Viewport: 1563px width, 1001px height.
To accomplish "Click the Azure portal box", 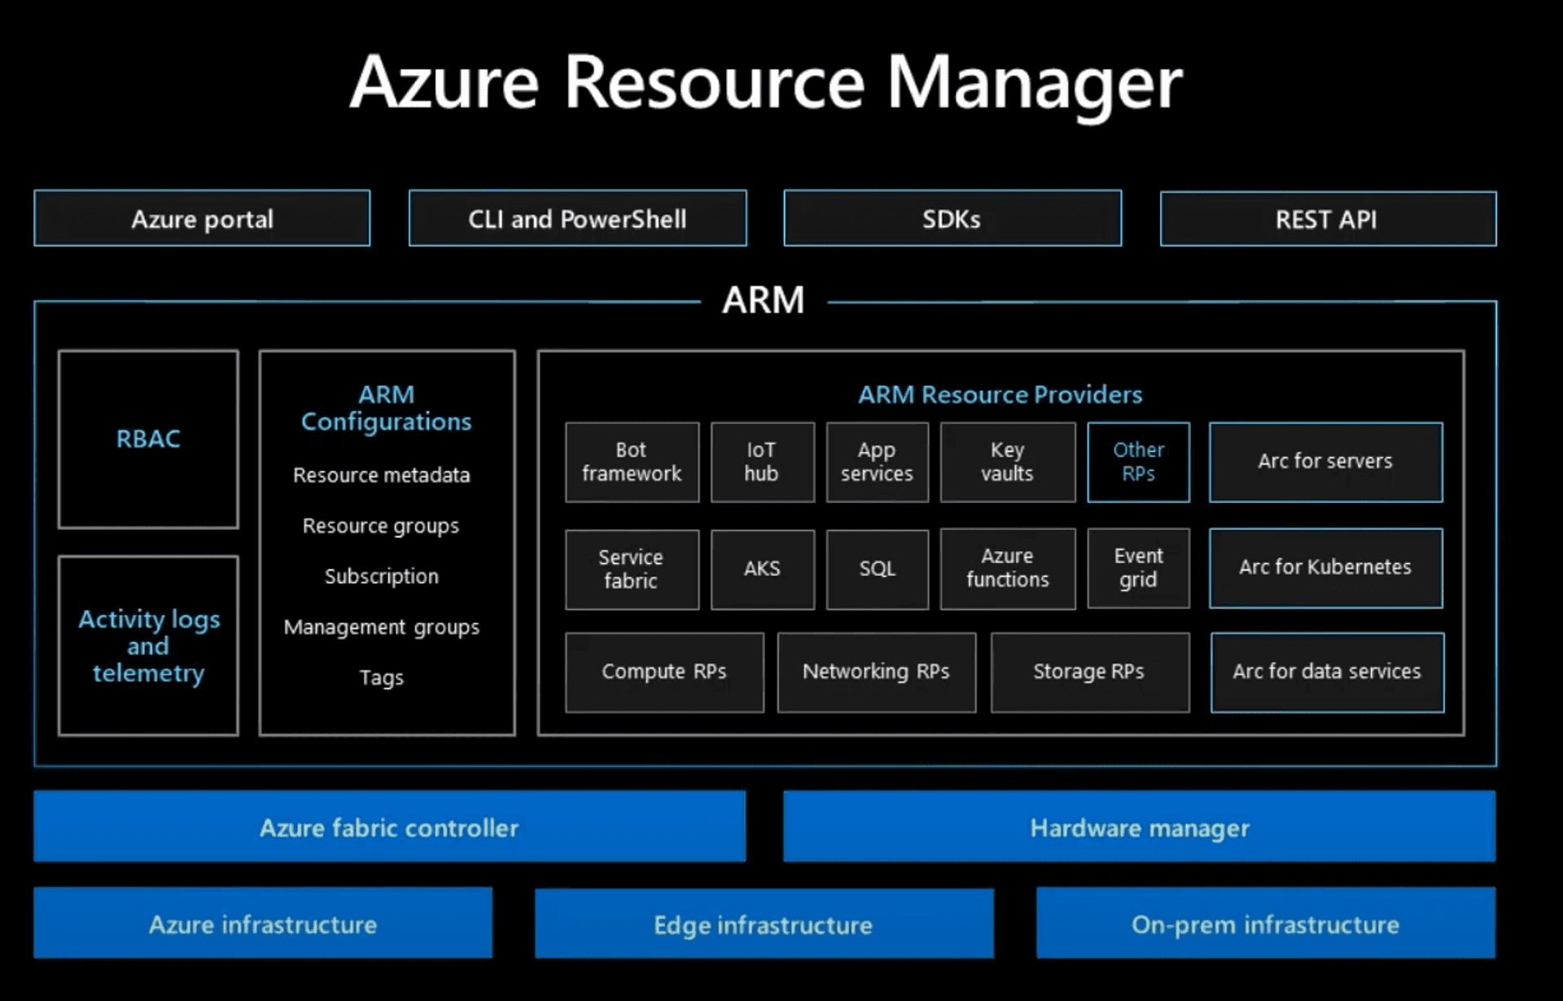I will (202, 218).
